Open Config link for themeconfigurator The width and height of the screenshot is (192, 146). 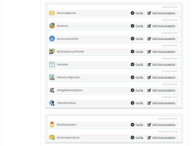click(139, 77)
